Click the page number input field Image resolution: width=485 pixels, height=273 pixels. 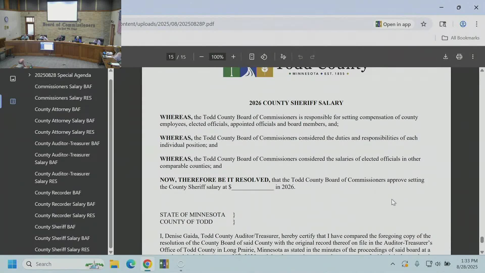click(x=171, y=57)
